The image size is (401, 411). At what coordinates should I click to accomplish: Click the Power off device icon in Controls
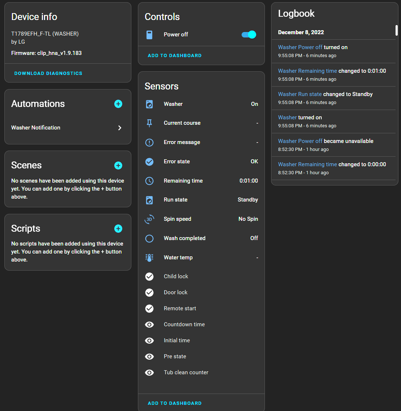point(150,34)
